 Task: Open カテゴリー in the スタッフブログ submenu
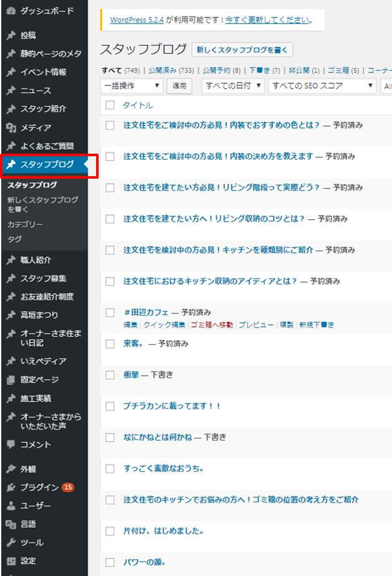(25, 224)
